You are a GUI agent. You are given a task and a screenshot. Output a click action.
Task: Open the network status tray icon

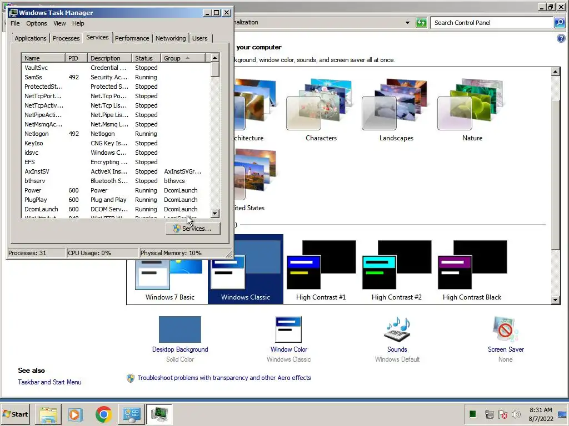489,414
